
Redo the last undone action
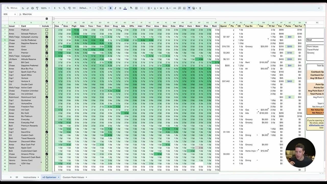(x=28, y=8)
